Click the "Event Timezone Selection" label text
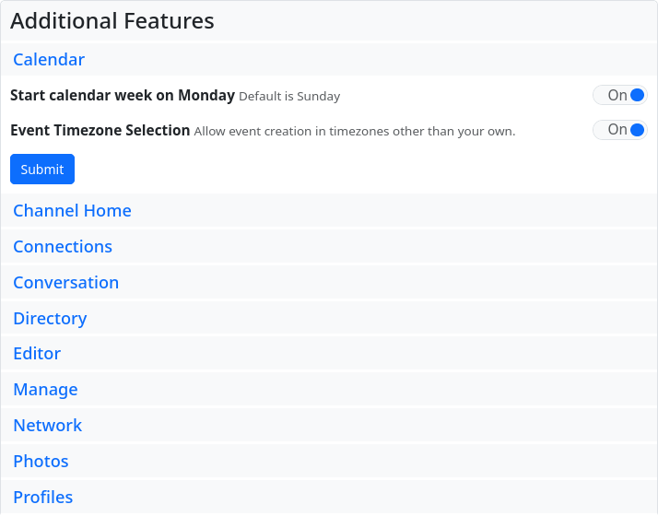Image resolution: width=658 pixels, height=516 pixels. point(100,131)
